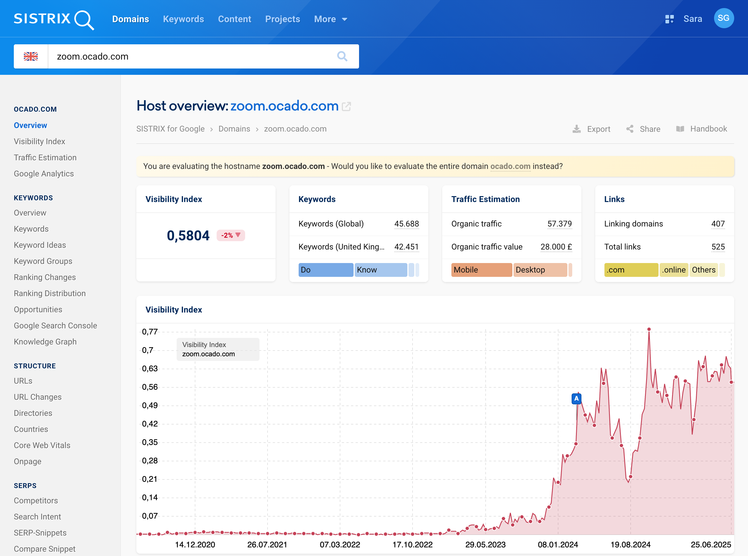Open Competitors in the sidebar
Viewport: 748px width, 556px height.
tap(36, 500)
